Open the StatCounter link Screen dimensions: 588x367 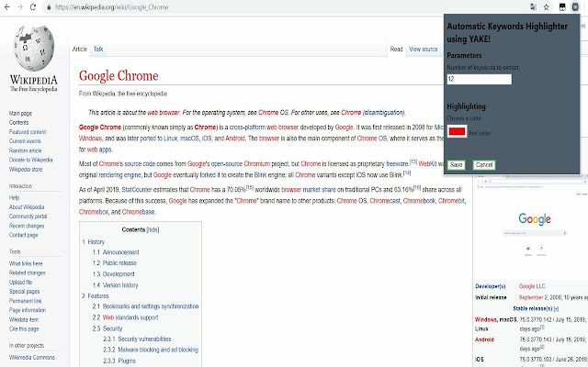pyautogui.click(x=137, y=190)
